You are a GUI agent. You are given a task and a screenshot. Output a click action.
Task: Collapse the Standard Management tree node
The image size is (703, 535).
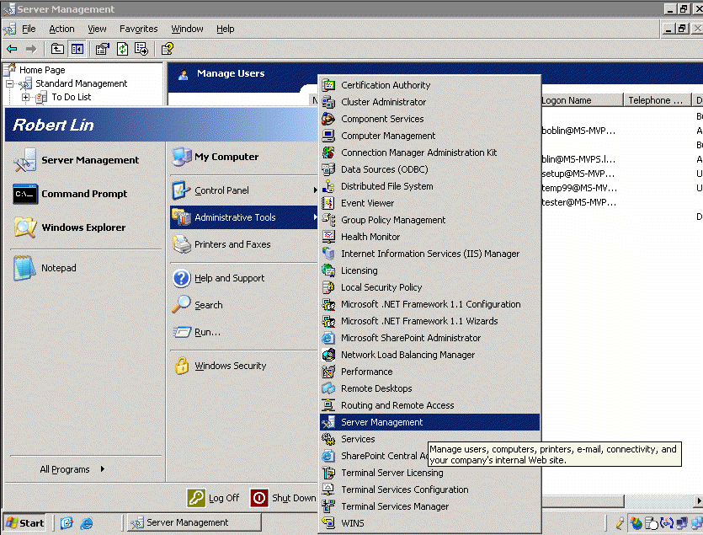[9, 83]
